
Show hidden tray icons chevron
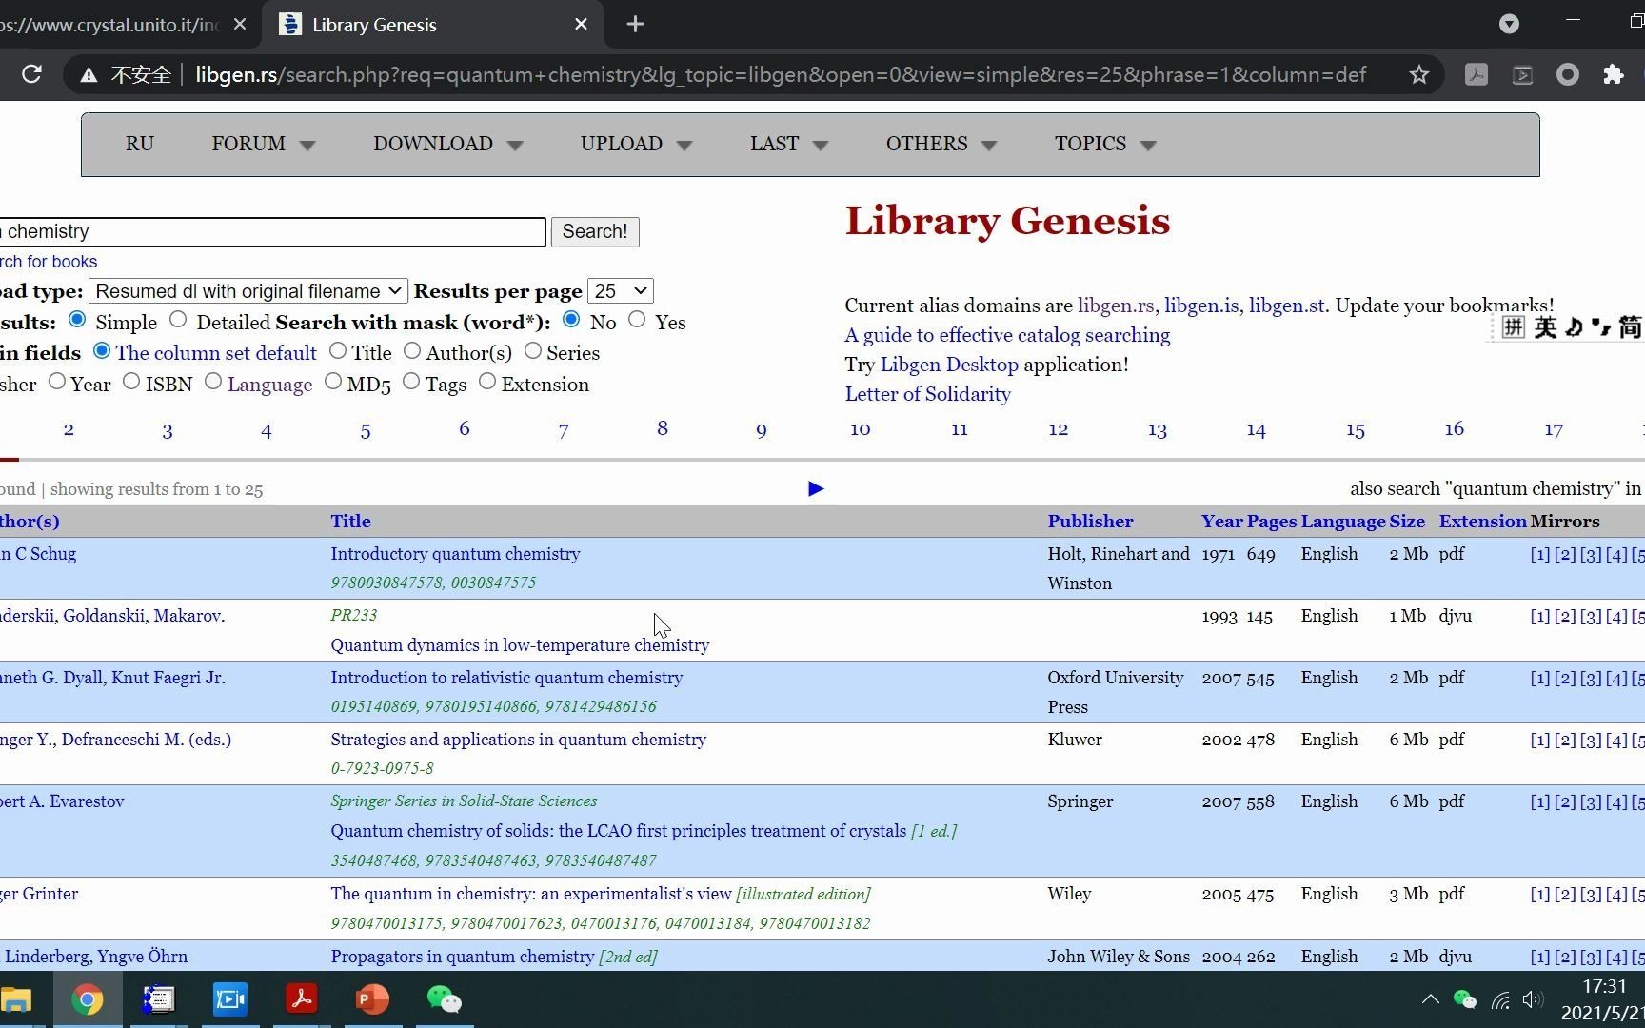(1430, 999)
